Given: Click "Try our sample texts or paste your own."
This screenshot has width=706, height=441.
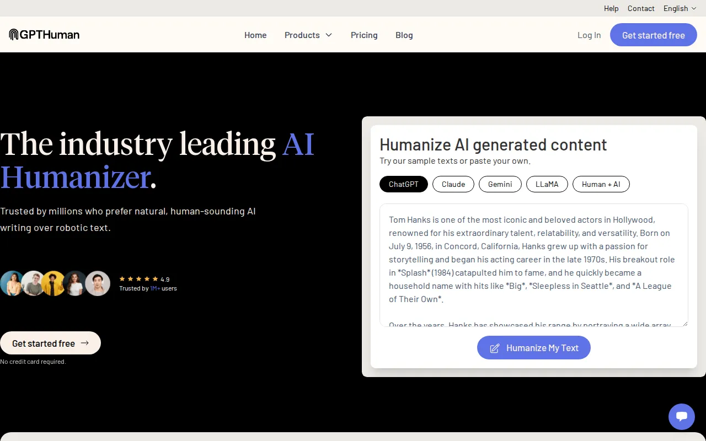Looking at the screenshot, I should 455,161.
